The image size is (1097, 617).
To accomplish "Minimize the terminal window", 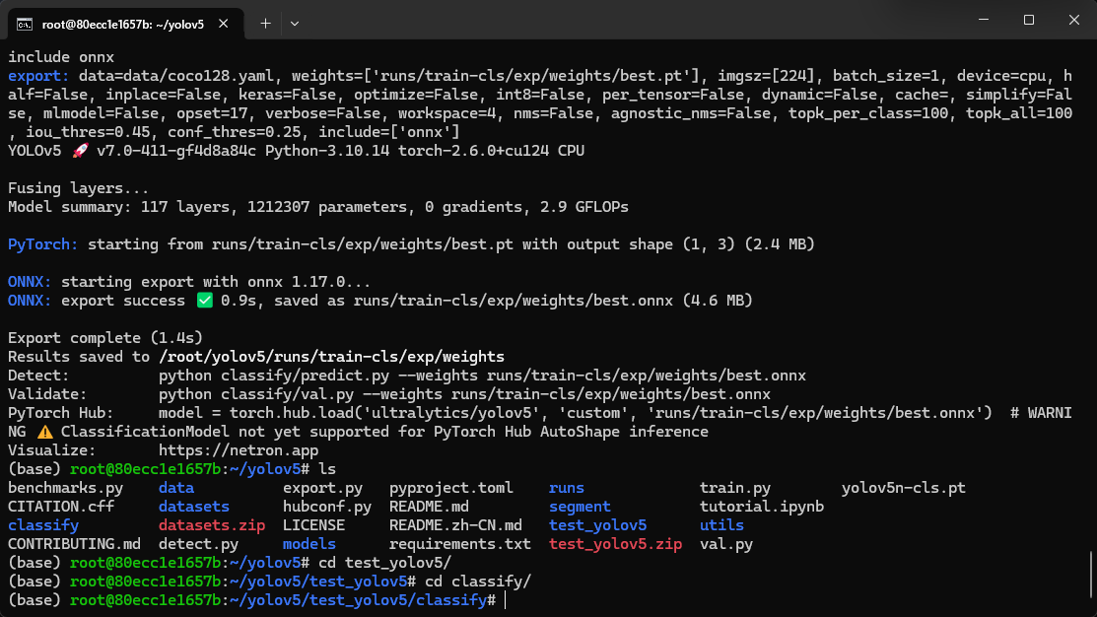I will coord(984,21).
